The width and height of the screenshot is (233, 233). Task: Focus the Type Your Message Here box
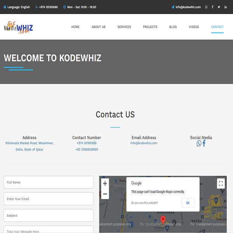coord(49,229)
